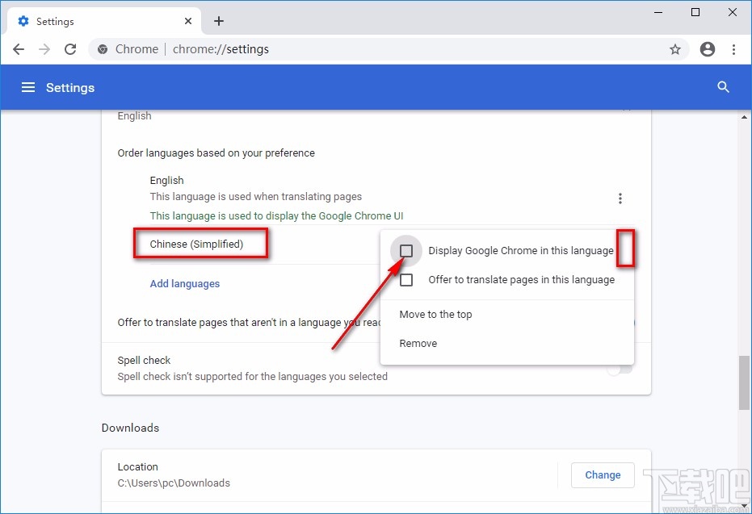Click the Settings tab gear favicon
The image size is (752, 514).
click(x=23, y=21)
